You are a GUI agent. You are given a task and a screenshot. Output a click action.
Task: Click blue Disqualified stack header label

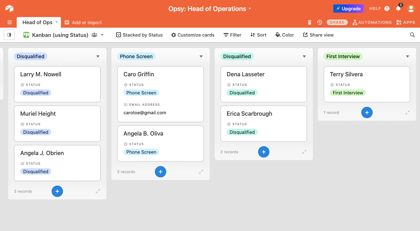click(31, 56)
